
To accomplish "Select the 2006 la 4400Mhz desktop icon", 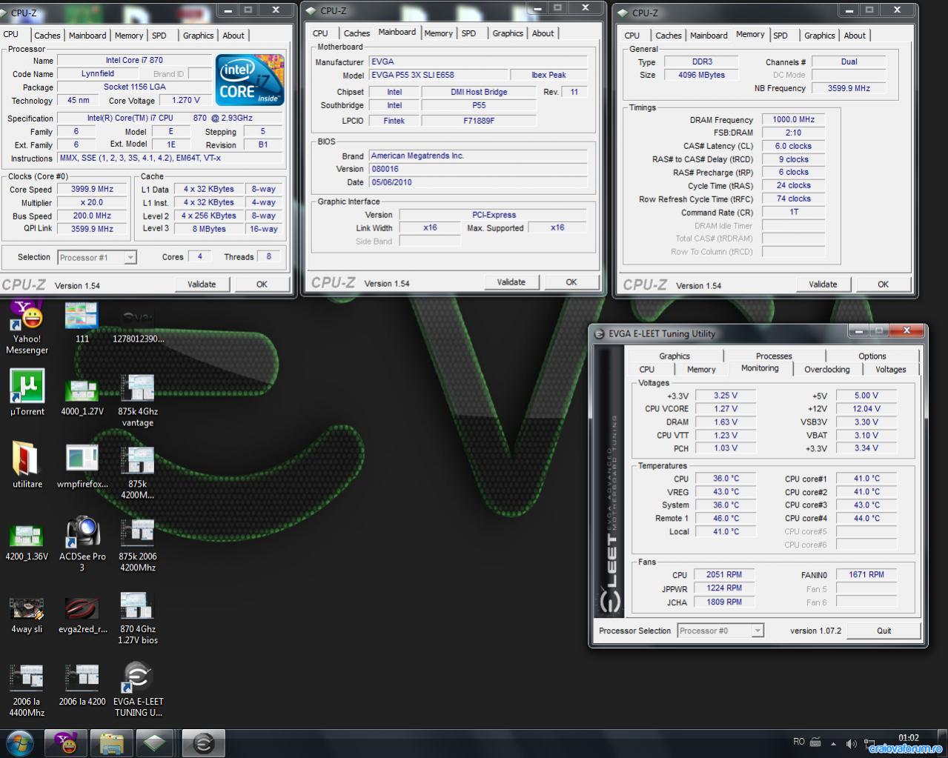I will (x=27, y=691).
